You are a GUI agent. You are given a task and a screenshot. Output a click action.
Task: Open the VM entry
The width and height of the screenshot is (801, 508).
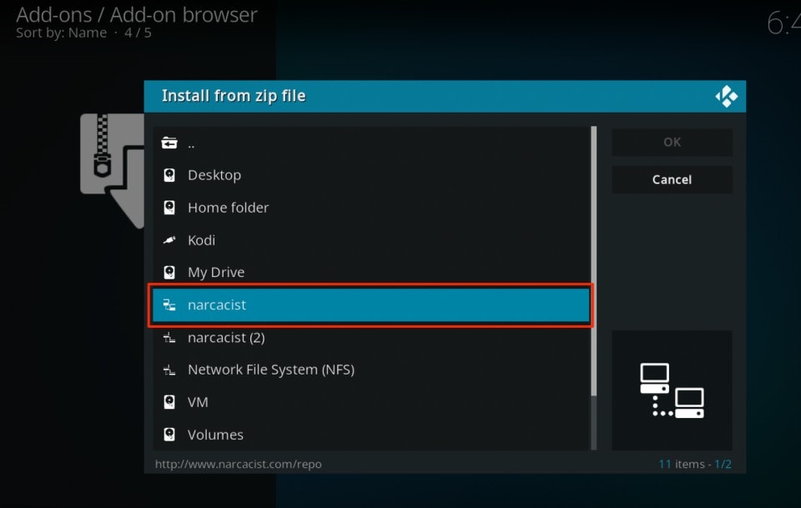371,402
